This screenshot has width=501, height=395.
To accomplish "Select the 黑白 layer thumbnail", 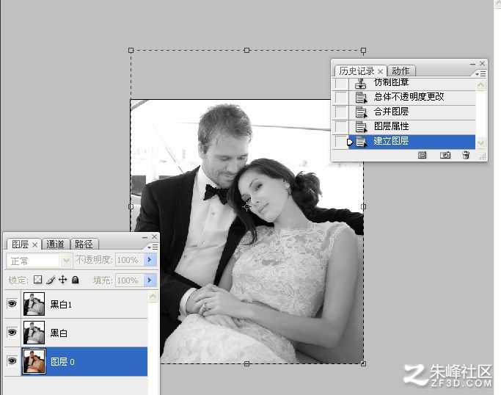I will tap(34, 333).
